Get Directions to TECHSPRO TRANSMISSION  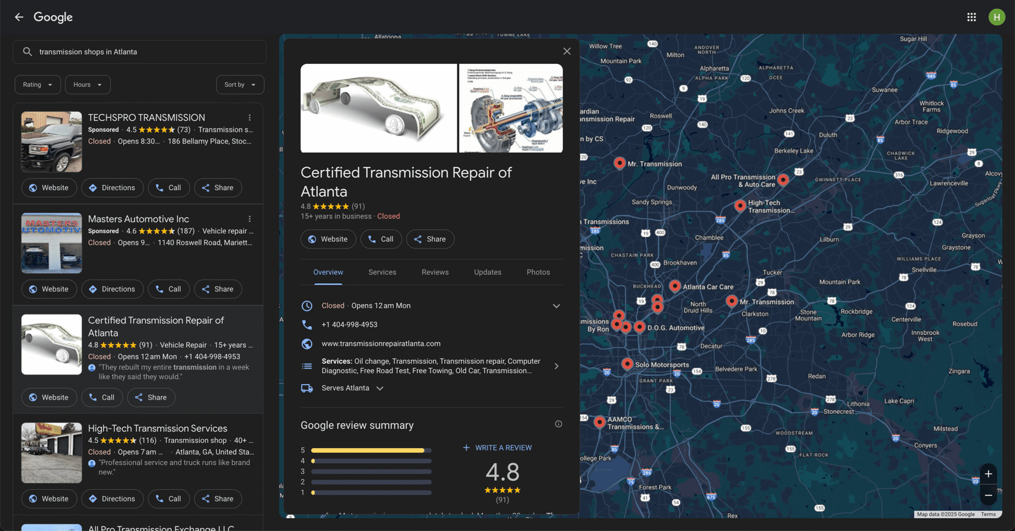(112, 188)
